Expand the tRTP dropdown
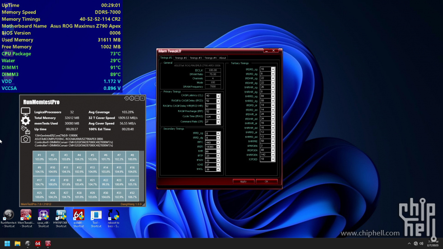Viewport: 443px width, 249px height. pos(218,156)
